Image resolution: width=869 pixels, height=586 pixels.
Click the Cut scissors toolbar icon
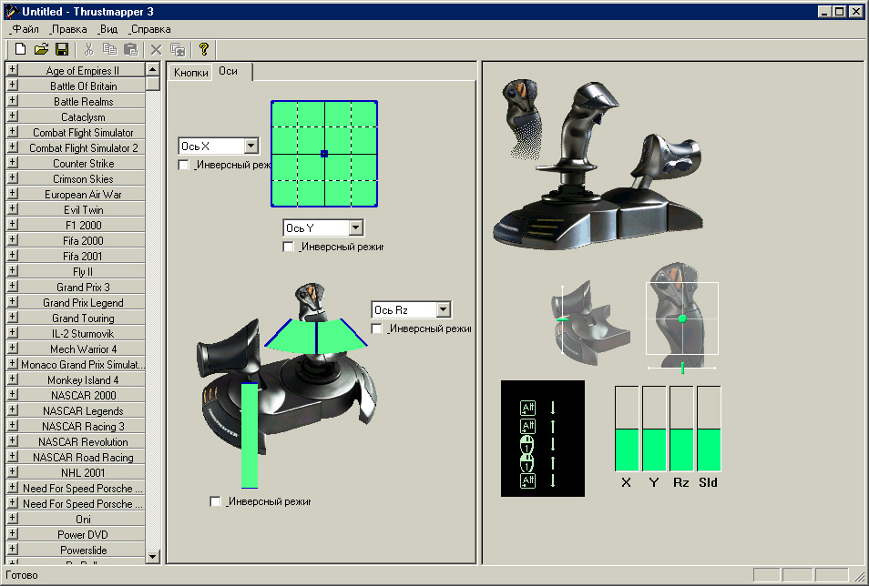(x=89, y=49)
